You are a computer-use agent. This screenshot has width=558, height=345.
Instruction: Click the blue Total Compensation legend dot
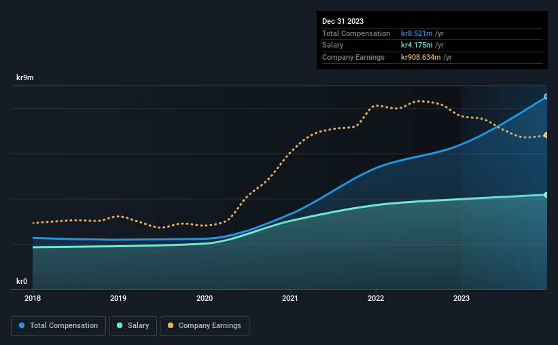point(22,325)
